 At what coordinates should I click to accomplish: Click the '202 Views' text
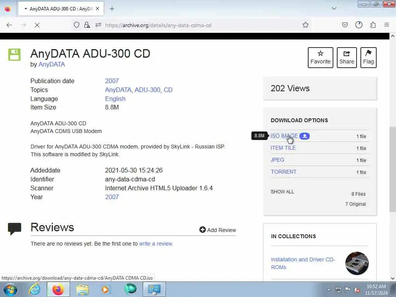[290, 89]
